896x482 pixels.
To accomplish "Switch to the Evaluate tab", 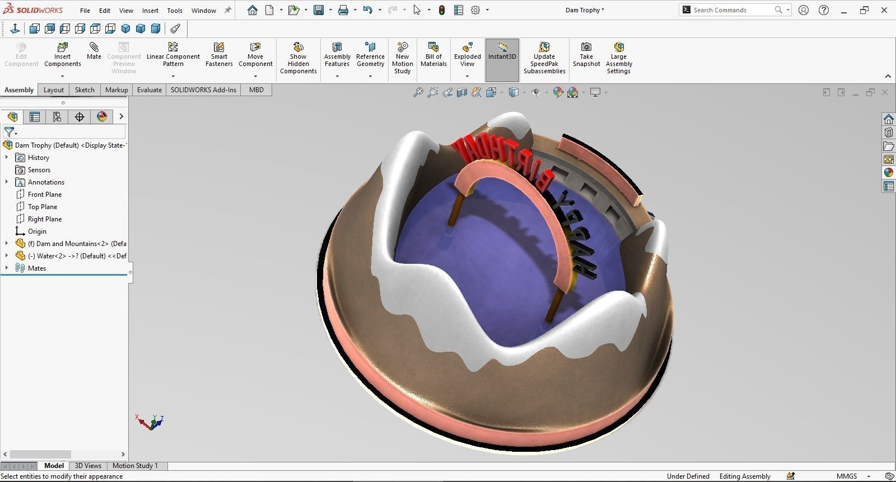I will 150,90.
